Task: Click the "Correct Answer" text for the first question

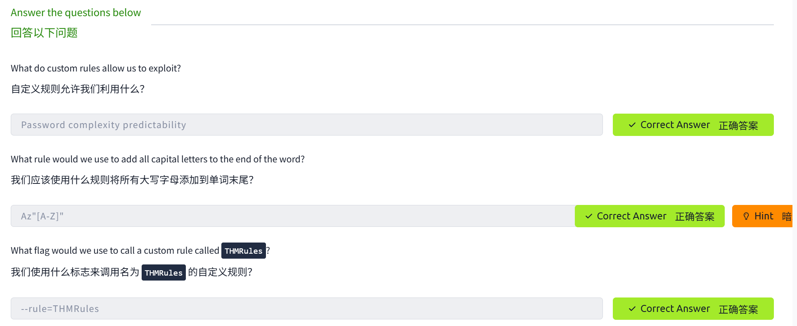Action: (675, 125)
